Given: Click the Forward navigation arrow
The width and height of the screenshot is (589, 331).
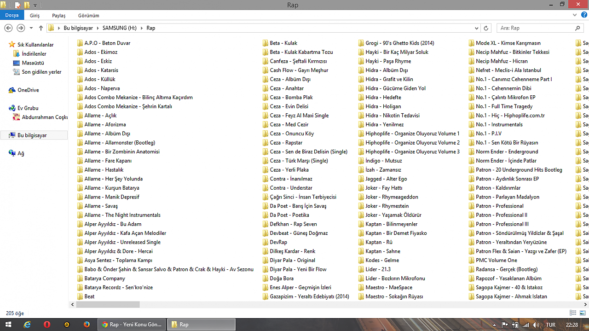Looking at the screenshot, I should [x=20, y=28].
